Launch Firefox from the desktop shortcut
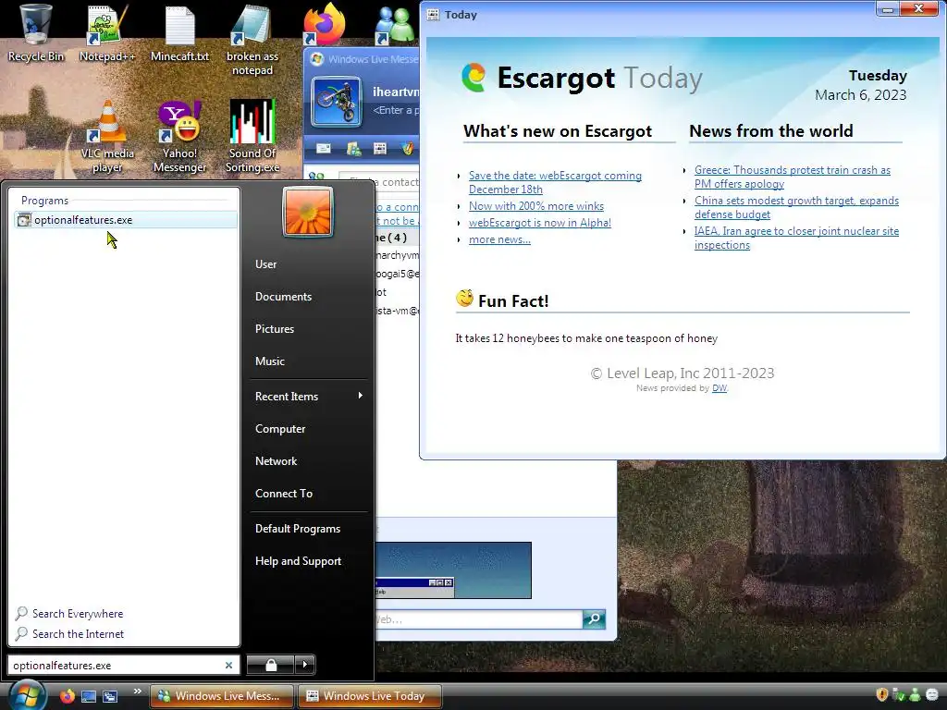Viewport: 947px width, 710px height. click(325, 24)
